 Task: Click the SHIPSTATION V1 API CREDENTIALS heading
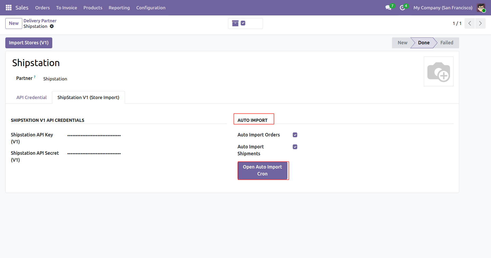coord(48,120)
